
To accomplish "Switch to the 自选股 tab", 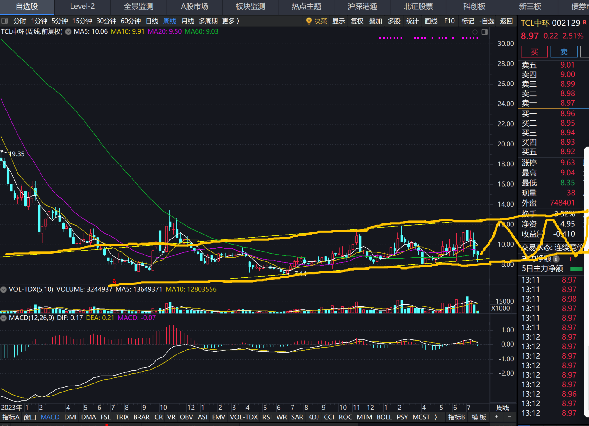I will click(27, 7).
